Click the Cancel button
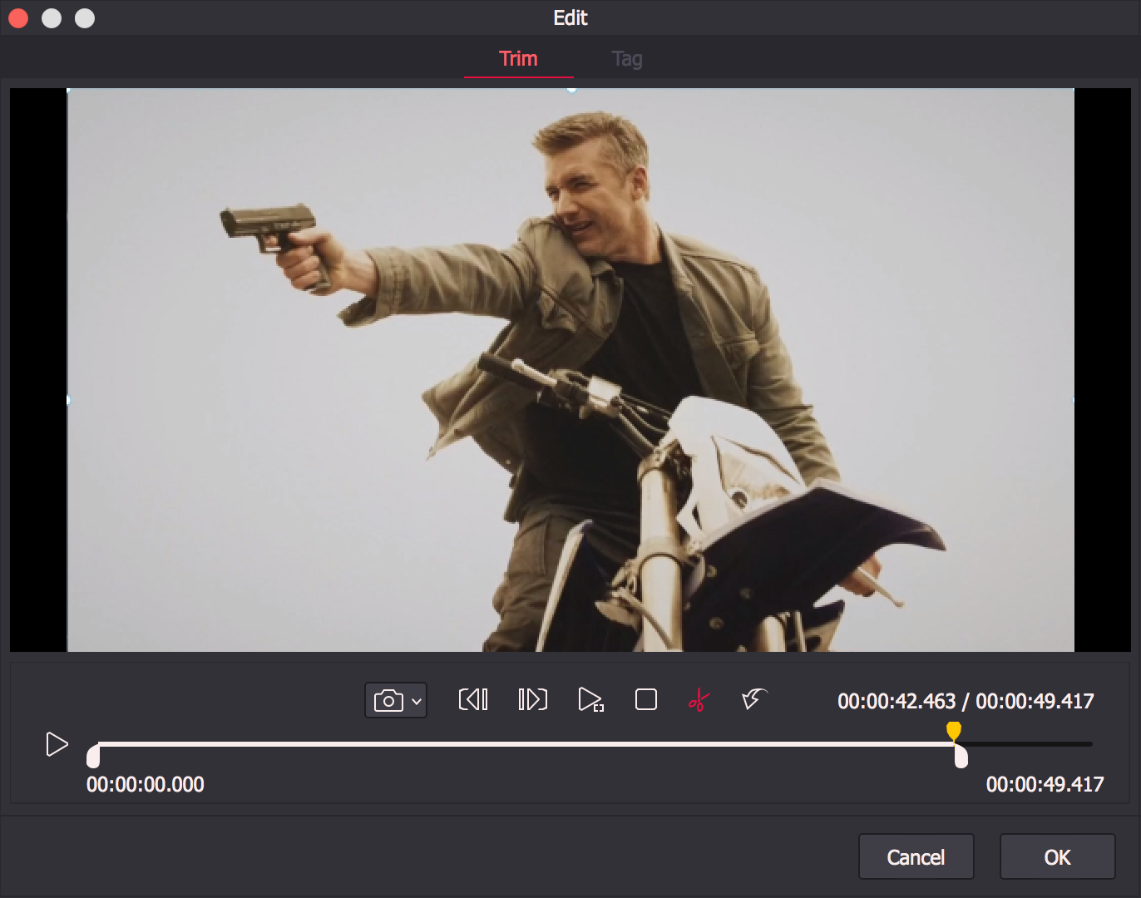The width and height of the screenshot is (1141, 898). [x=916, y=856]
